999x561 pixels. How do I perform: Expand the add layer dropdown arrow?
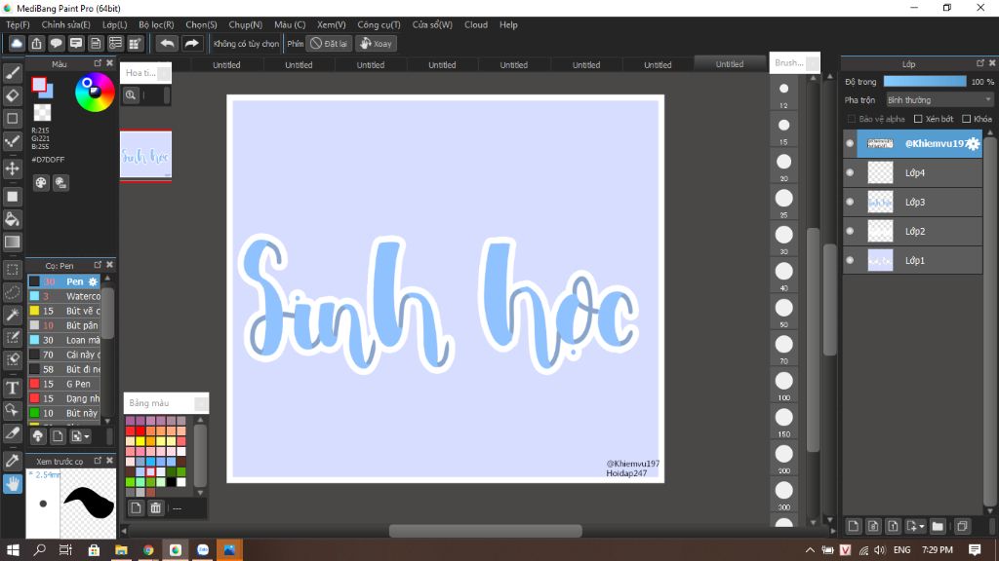[921, 527]
